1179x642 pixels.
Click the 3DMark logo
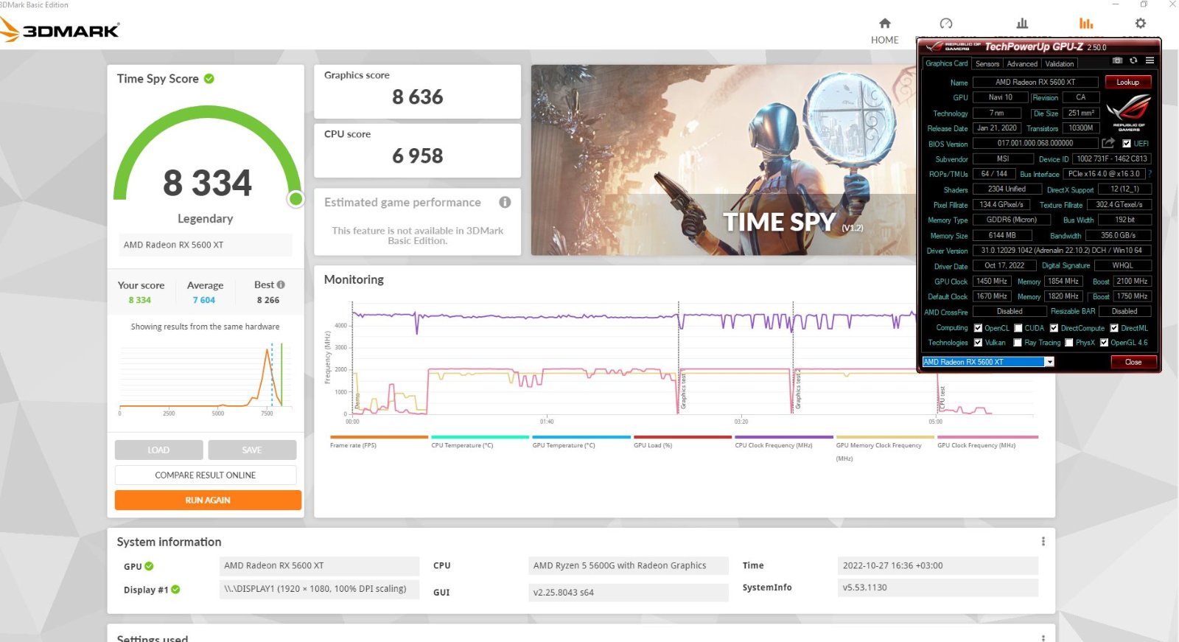pyautogui.click(x=60, y=30)
